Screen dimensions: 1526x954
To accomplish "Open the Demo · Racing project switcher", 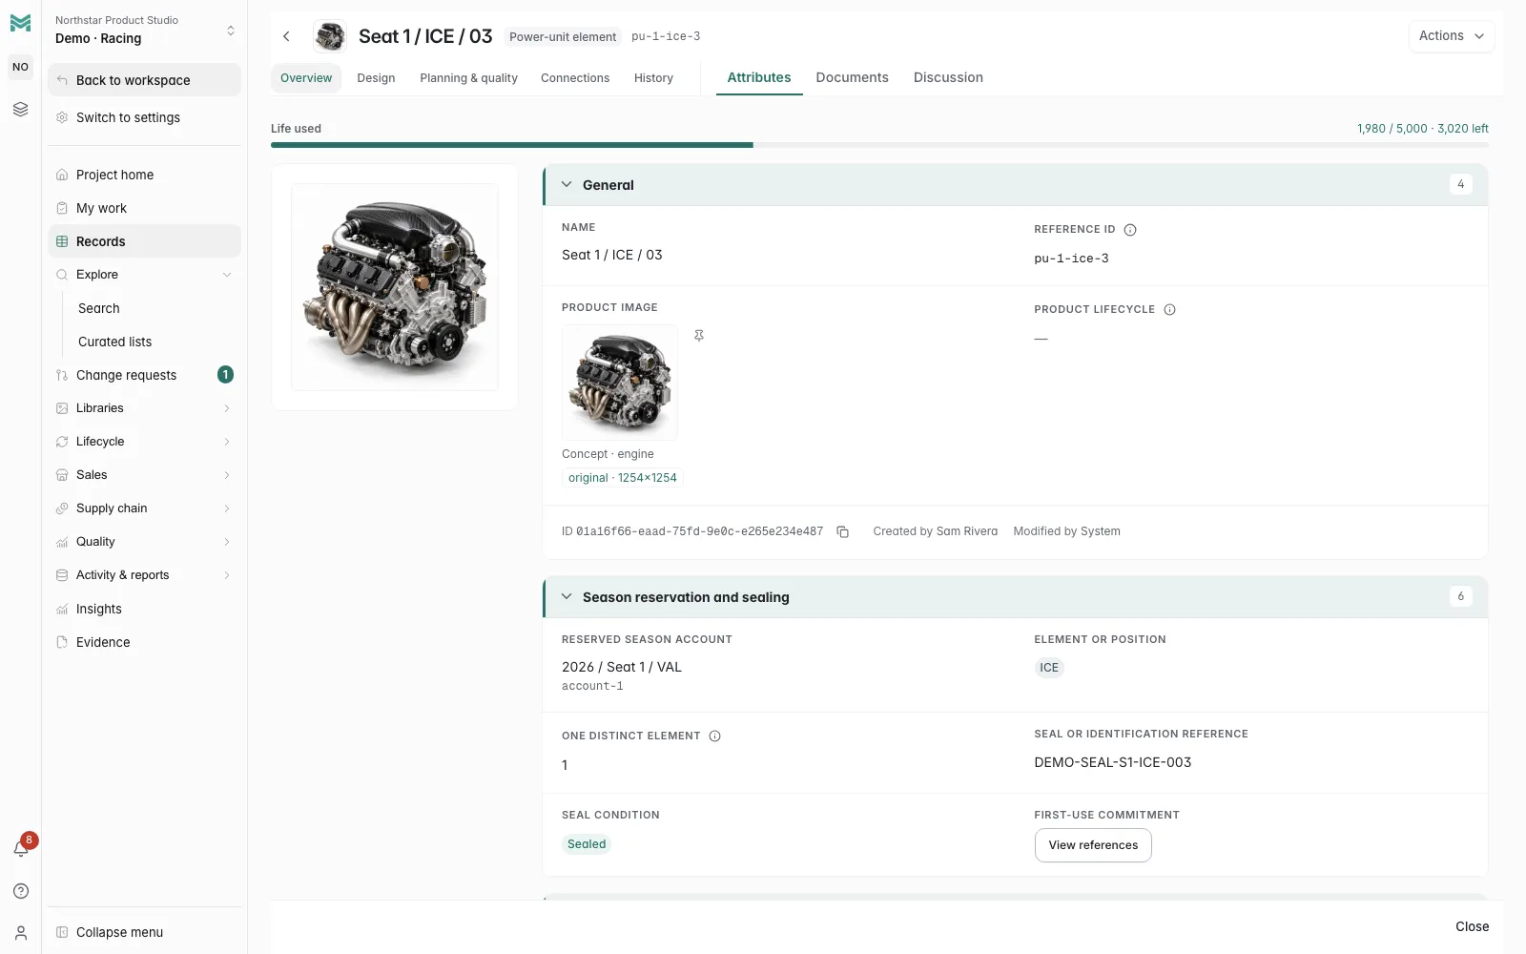I will 145,31.
